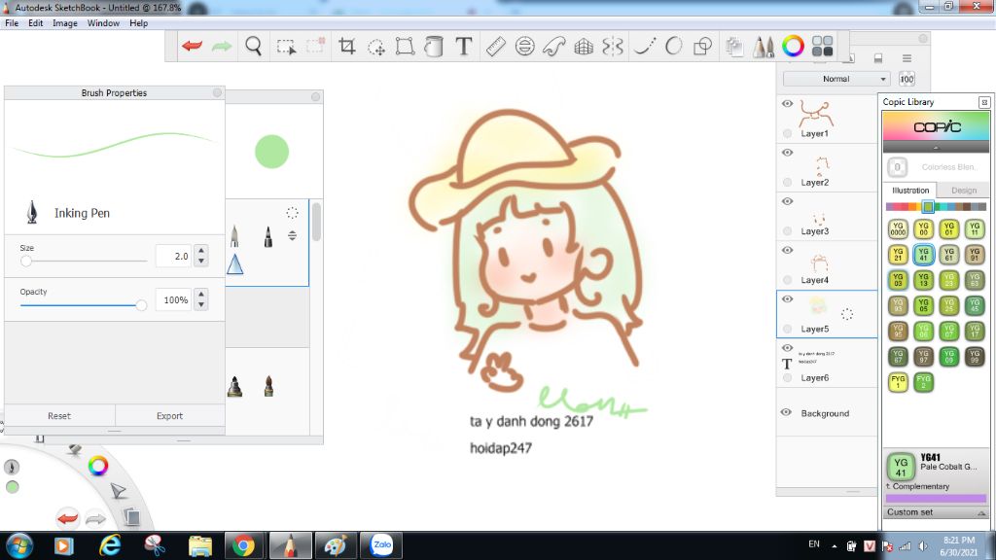The height and width of the screenshot is (560, 996).
Task: Open the layer menu hamburger icon
Action: pyautogui.click(x=907, y=58)
